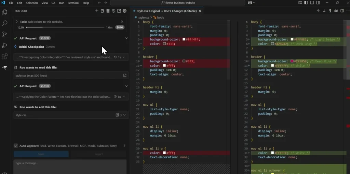
Task: Collapse the first API Request $0.0237
Action: 126,38
